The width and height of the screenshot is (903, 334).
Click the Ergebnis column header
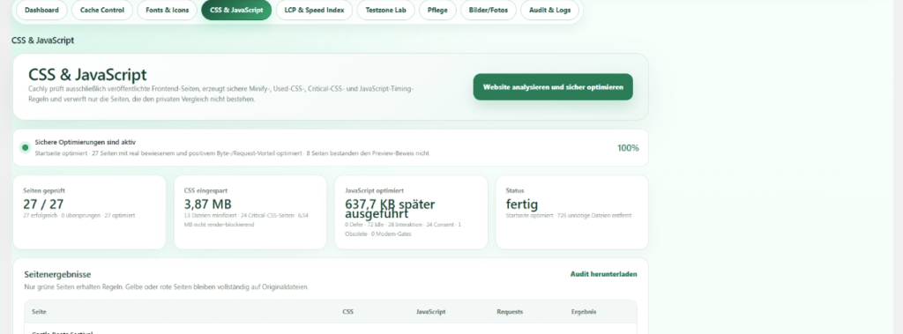tap(584, 312)
